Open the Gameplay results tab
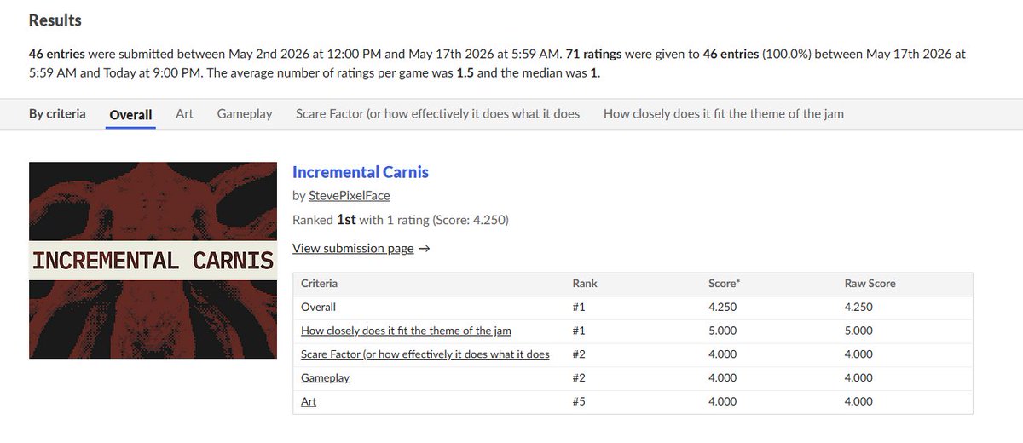The width and height of the screenshot is (1023, 443). click(245, 113)
